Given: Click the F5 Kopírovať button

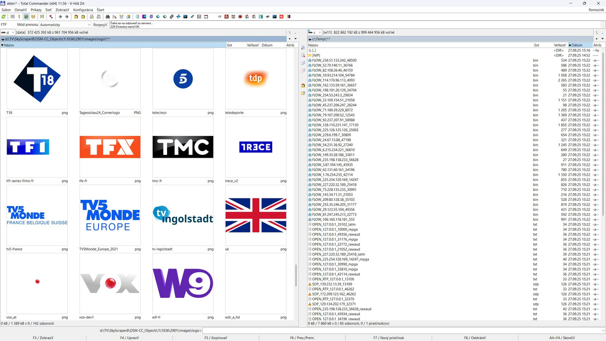Looking at the screenshot, I should [x=216, y=338].
